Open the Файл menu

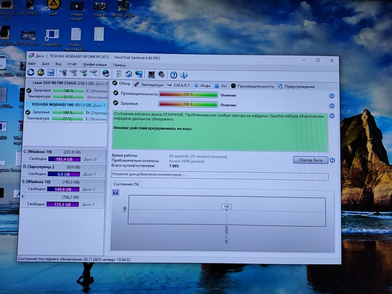32,64
